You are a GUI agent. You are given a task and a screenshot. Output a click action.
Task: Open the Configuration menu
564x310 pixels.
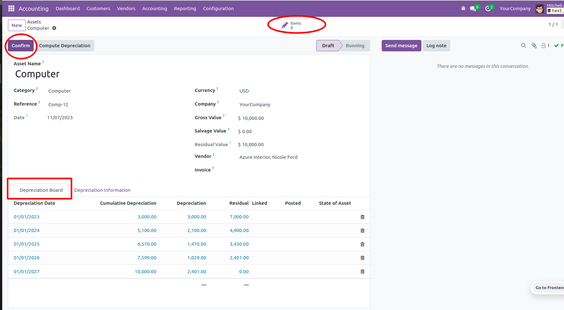(218, 9)
